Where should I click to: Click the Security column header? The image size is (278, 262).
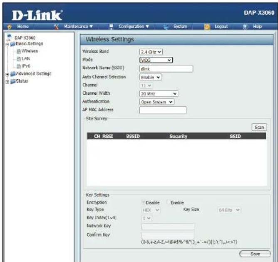pyautogui.click(x=178, y=136)
